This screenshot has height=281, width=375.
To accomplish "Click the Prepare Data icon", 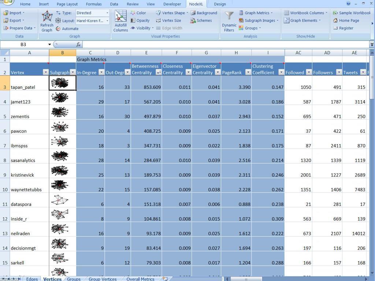I will click(x=6, y=28).
